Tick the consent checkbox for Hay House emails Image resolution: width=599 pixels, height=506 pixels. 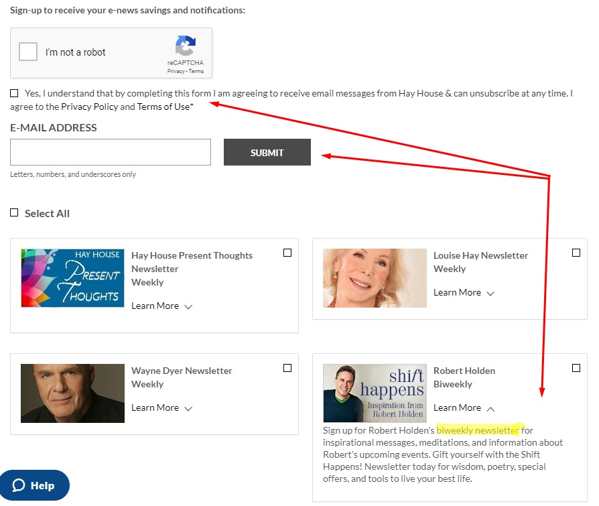[x=14, y=93]
